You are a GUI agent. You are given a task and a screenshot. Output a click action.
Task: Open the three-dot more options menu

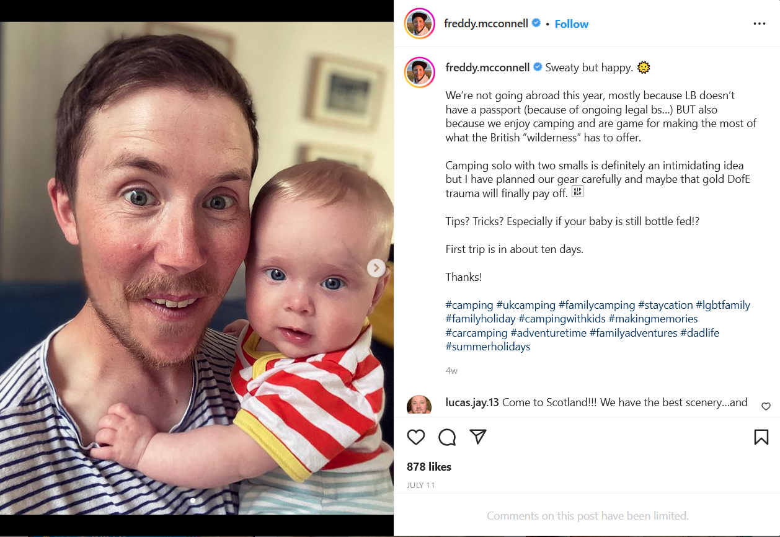(760, 24)
